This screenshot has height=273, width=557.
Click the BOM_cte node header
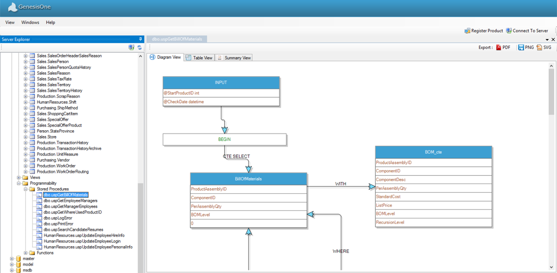coord(433,152)
